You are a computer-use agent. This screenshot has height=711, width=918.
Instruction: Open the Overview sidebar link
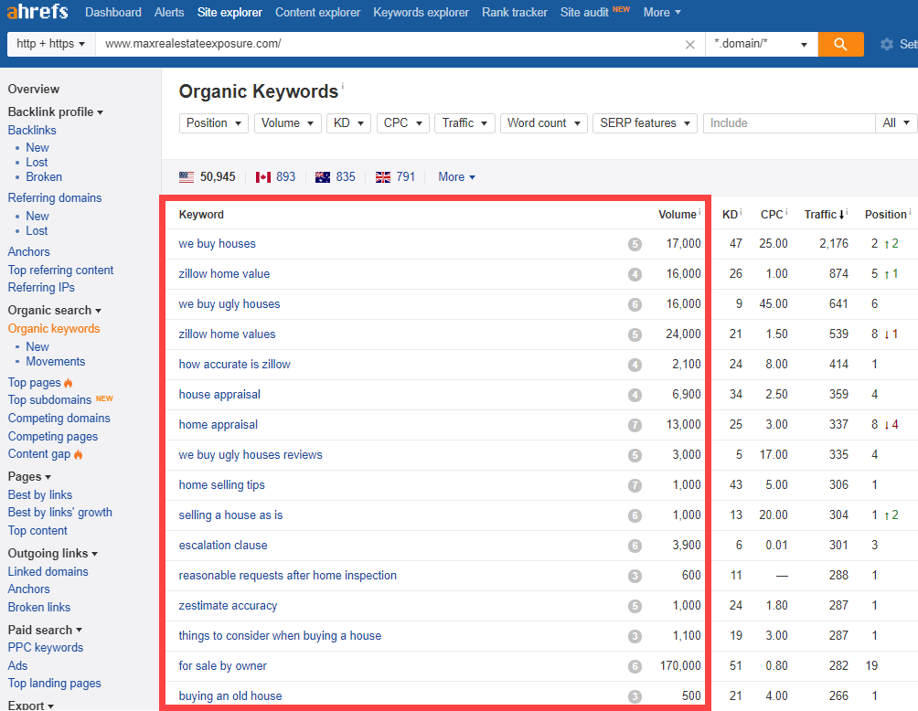click(x=33, y=89)
